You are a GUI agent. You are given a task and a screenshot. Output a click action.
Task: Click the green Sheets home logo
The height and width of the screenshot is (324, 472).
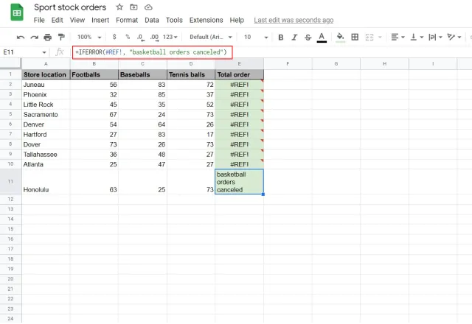click(x=17, y=13)
